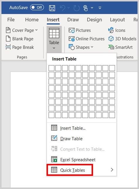The height and width of the screenshot is (189, 139).
Task: Toggle the AutoSave switch
Action: [x=37, y=8]
